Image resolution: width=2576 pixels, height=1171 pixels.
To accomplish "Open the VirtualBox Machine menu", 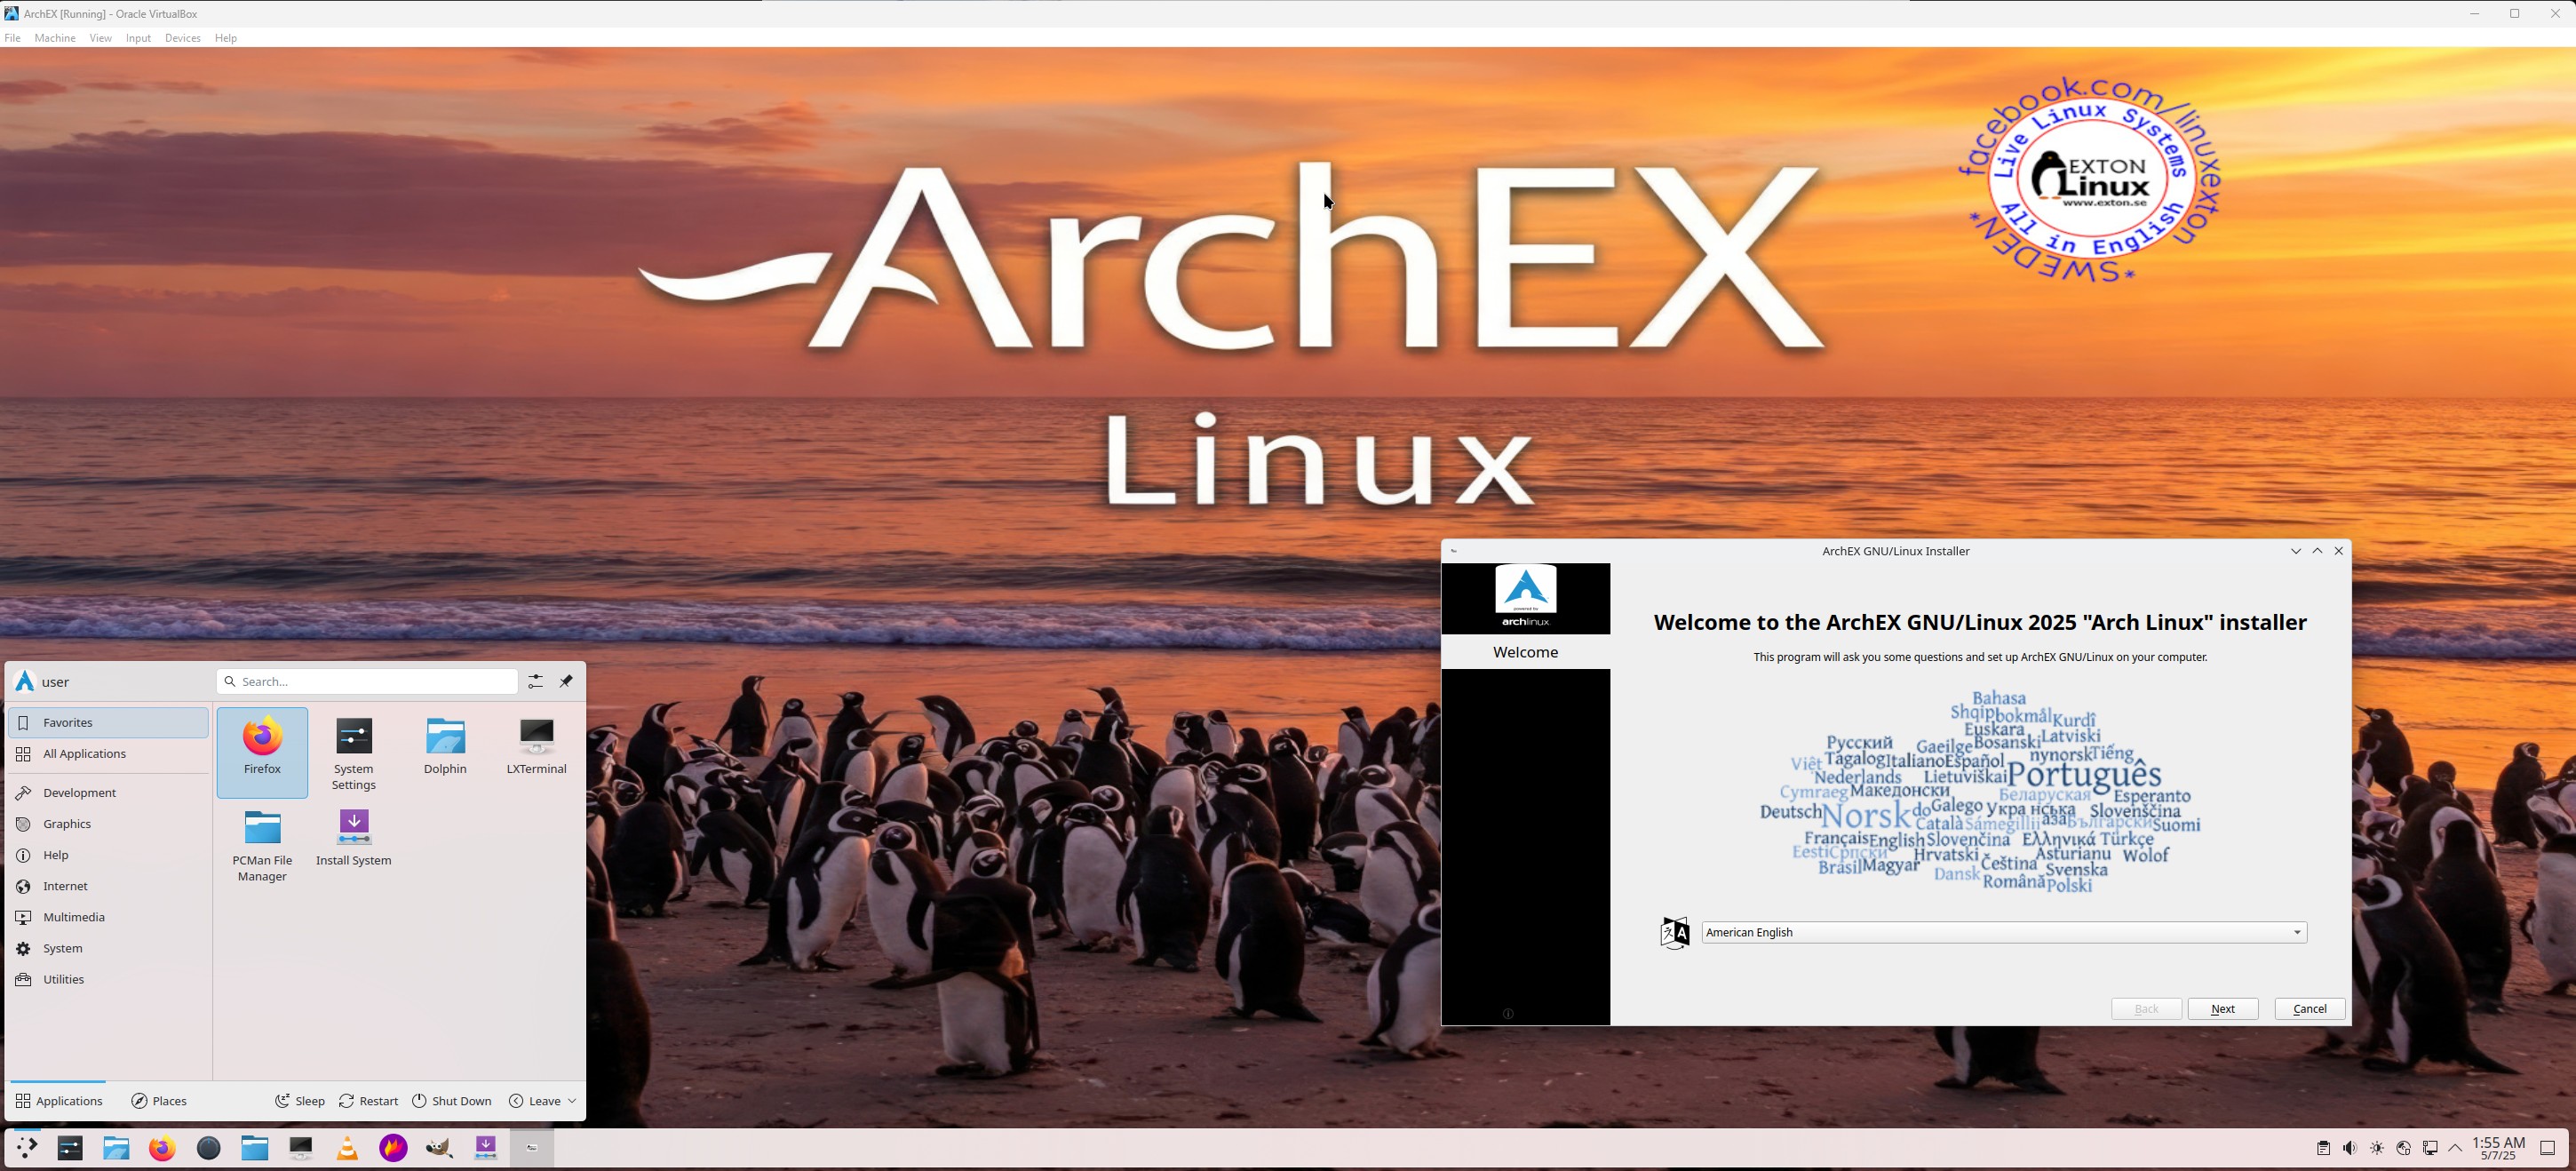I will [x=55, y=38].
